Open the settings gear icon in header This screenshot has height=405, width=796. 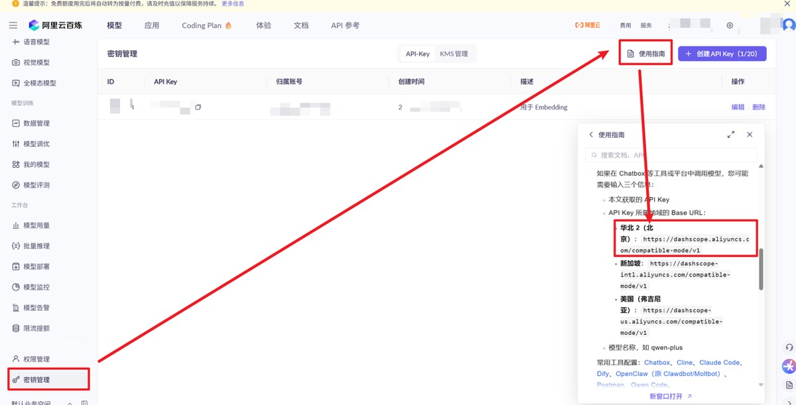tap(730, 25)
